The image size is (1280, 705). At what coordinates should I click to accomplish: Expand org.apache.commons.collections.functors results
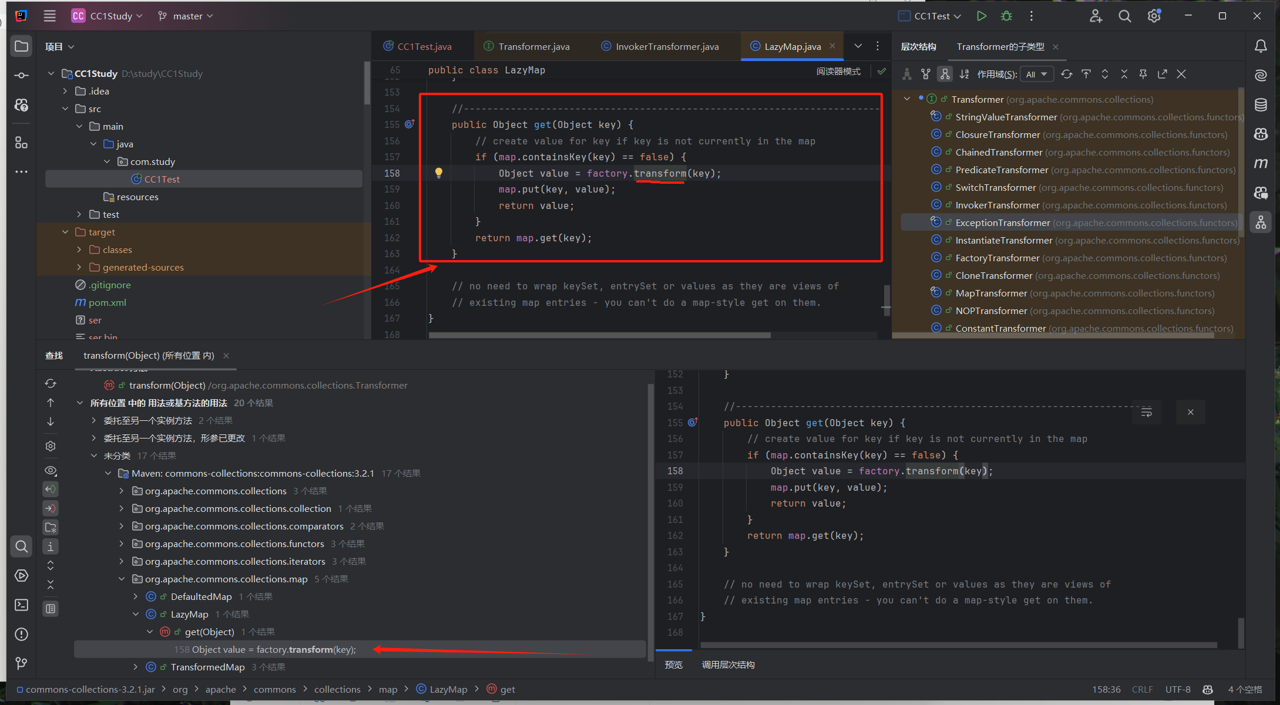coord(122,544)
